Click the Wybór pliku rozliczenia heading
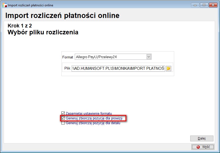 [x=43, y=33]
